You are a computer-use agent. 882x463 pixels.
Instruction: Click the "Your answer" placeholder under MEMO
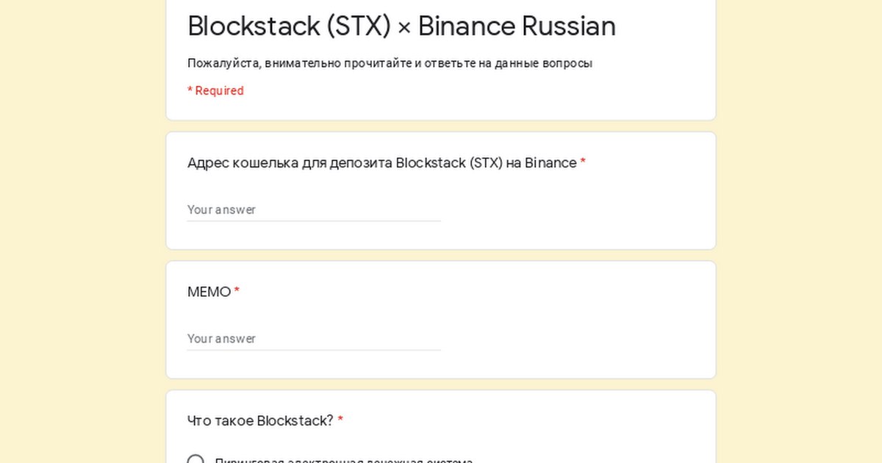tap(221, 339)
